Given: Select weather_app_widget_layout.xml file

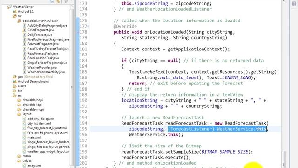Looking at the screenshot, I should (x=48, y=151).
